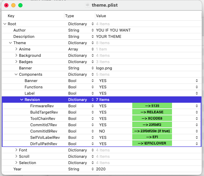Toggle ToolChainRev bool value popup
Screen dimensions: 204x176
click(197, 119)
